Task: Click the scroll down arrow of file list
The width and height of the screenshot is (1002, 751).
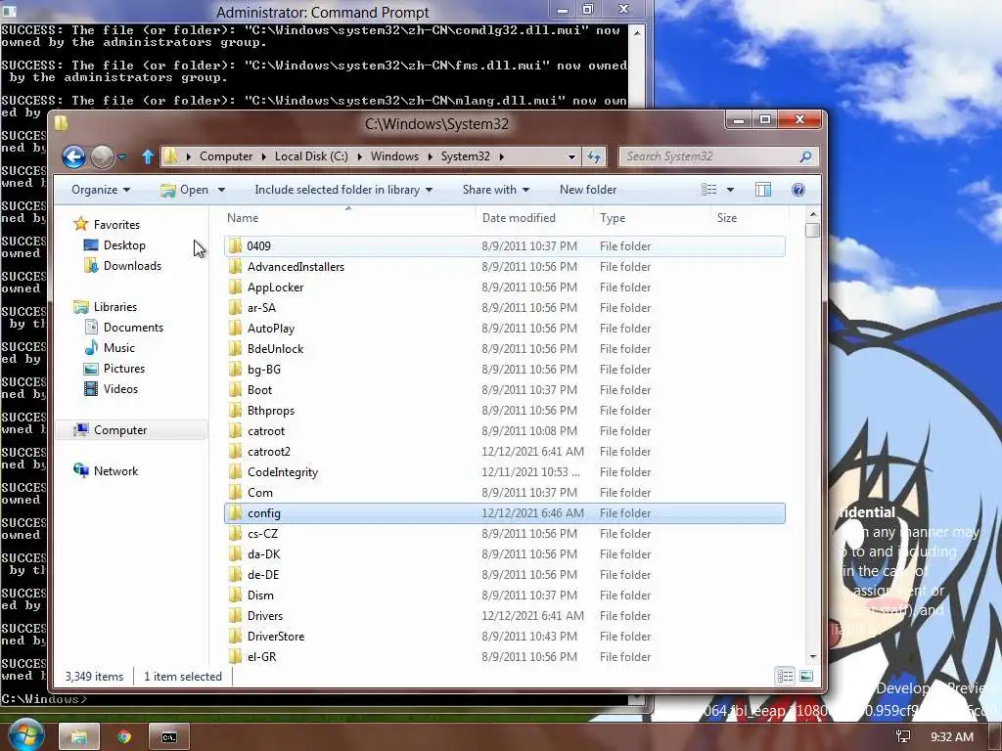Action: click(x=812, y=656)
